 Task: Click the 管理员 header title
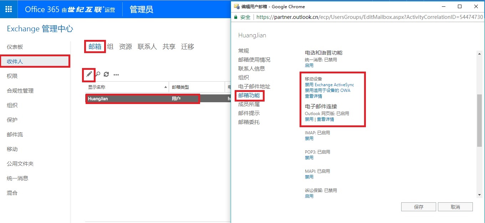(x=142, y=9)
